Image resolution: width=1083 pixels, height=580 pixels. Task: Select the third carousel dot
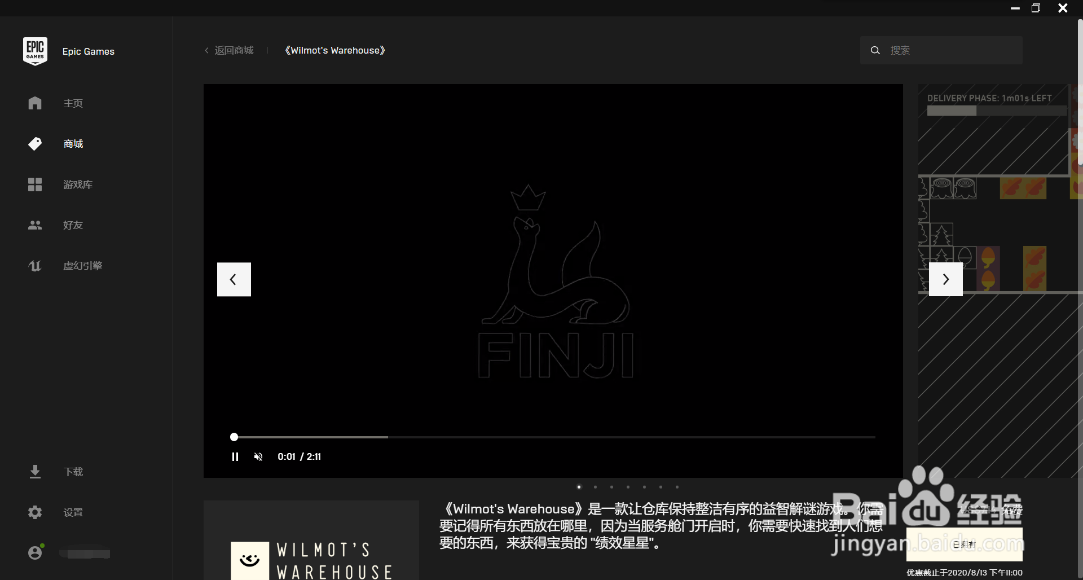point(611,487)
